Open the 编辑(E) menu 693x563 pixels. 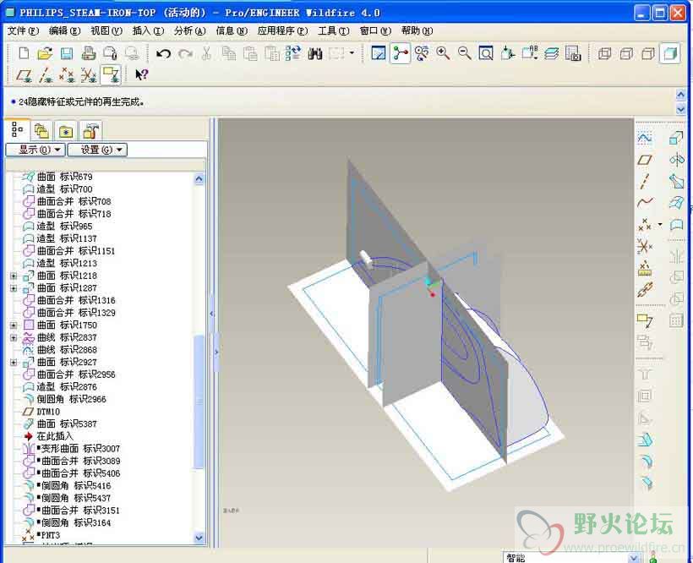coord(64,31)
